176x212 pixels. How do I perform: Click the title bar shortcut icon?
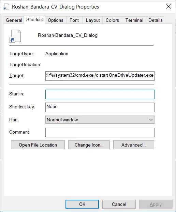pos(6,7)
